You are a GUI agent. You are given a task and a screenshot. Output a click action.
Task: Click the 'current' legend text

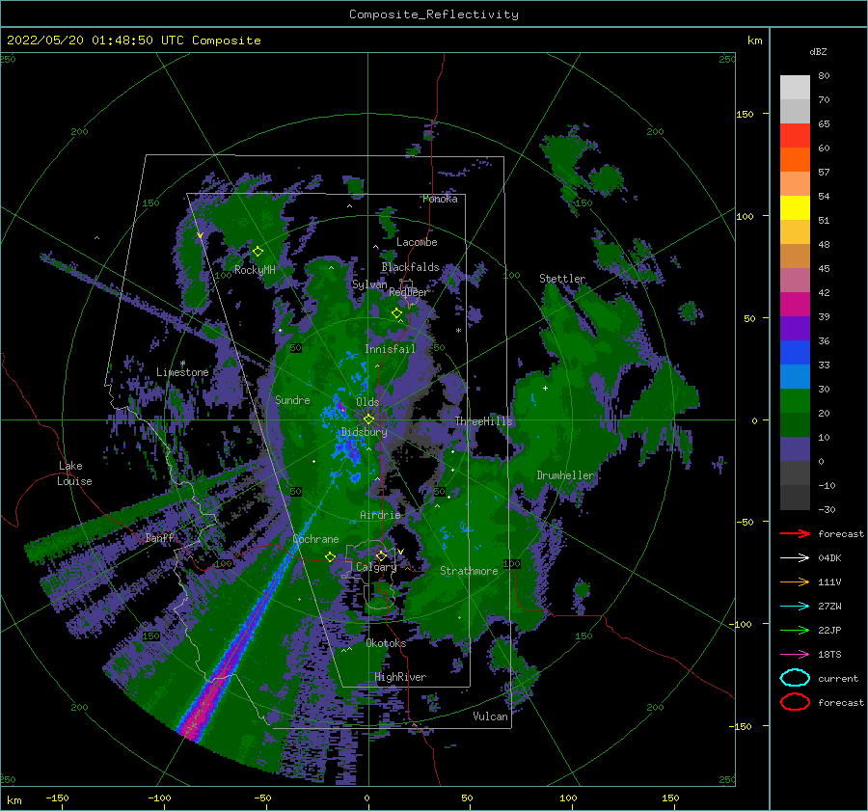point(838,678)
